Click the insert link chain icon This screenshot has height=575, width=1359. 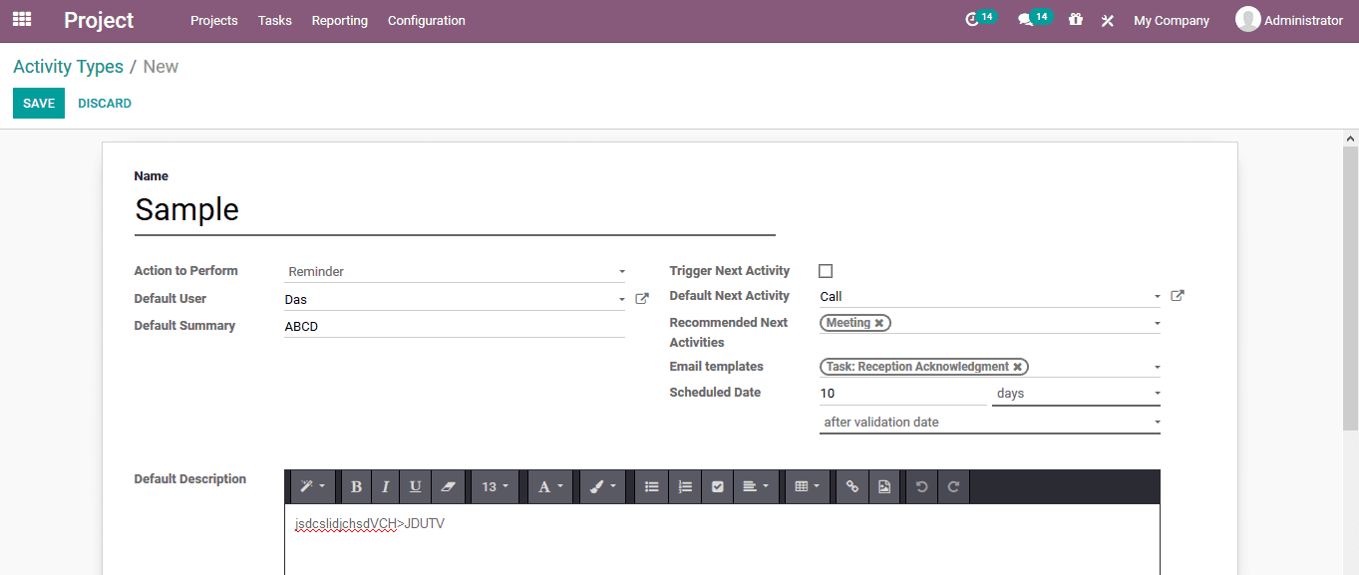851,486
